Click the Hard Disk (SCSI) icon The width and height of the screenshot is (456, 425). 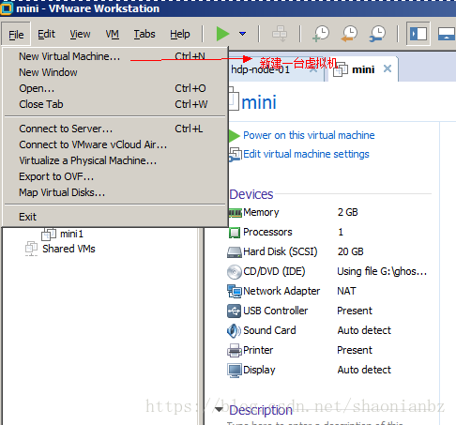pyautogui.click(x=235, y=252)
